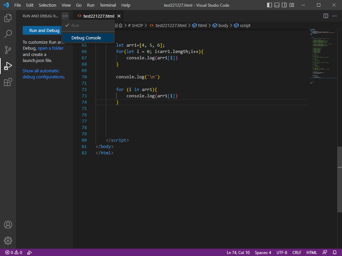Image resolution: width=342 pixels, height=256 pixels.
Task: Place cursor on console.log('\n') line
Action: (x=138, y=77)
